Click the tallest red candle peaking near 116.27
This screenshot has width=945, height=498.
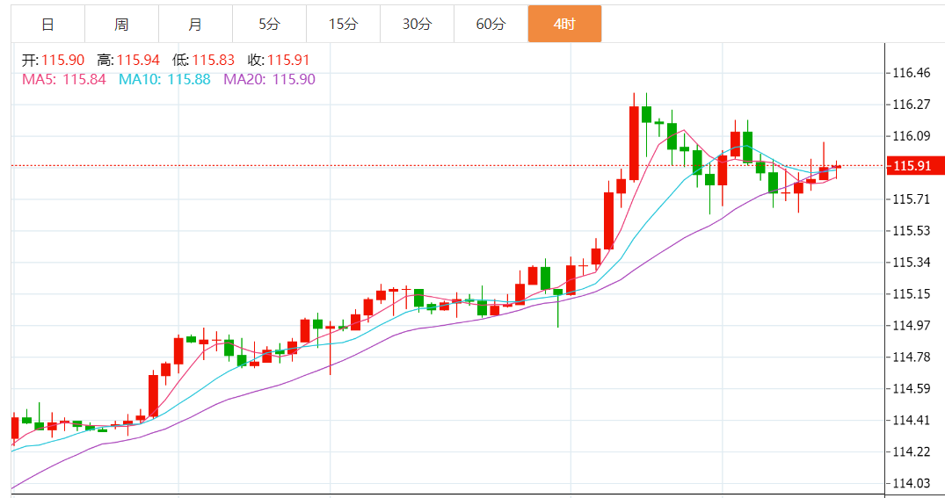(x=634, y=142)
